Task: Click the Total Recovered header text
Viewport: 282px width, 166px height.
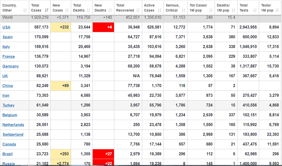Action: pos(125,8)
